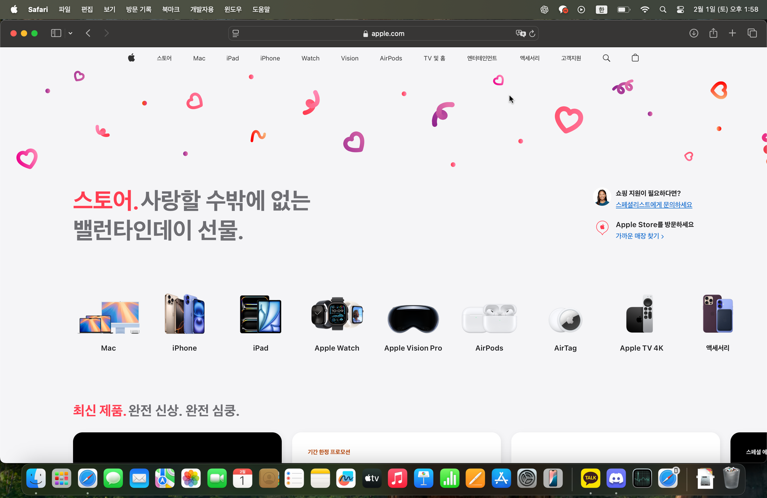Open the Wi-Fi status menu

tap(645, 10)
